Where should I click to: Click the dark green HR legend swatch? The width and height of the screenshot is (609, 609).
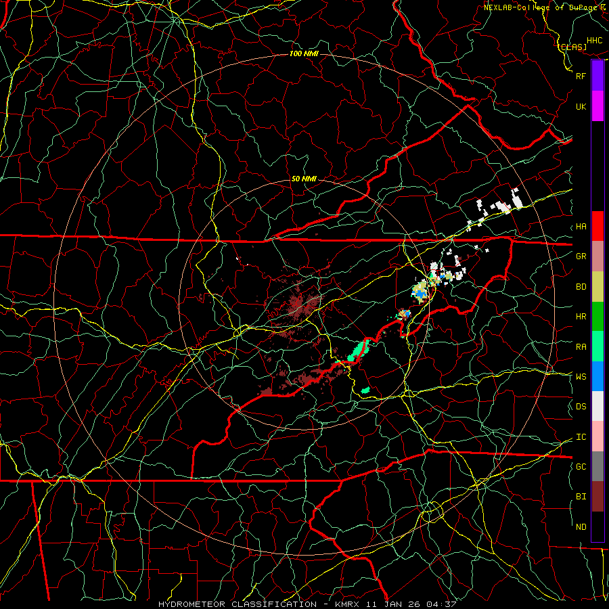coord(597,317)
